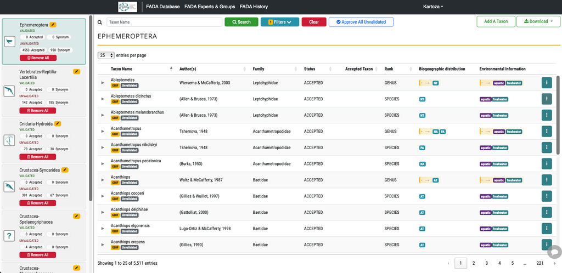Open the chat bubble widget
Viewport: 562px width, 273px height.
pyautogui.click(x=554, y=252)
